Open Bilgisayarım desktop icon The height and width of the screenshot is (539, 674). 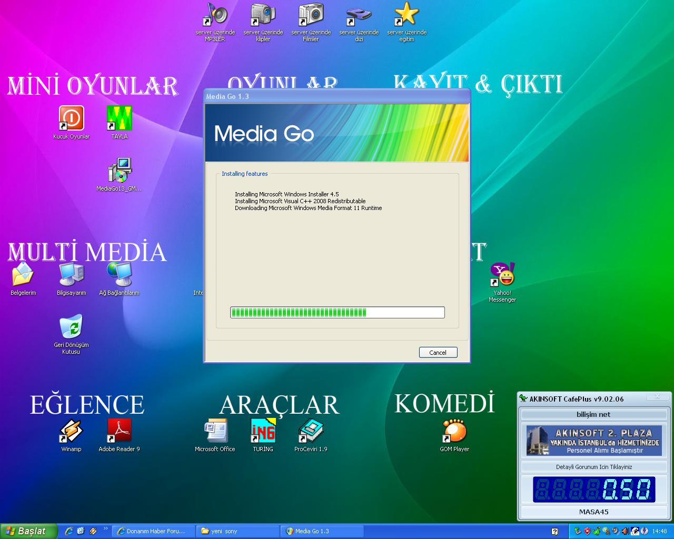(71, 279)
